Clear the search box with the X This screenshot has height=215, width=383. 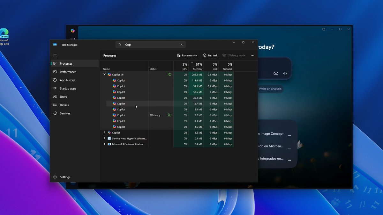(182, 45)
